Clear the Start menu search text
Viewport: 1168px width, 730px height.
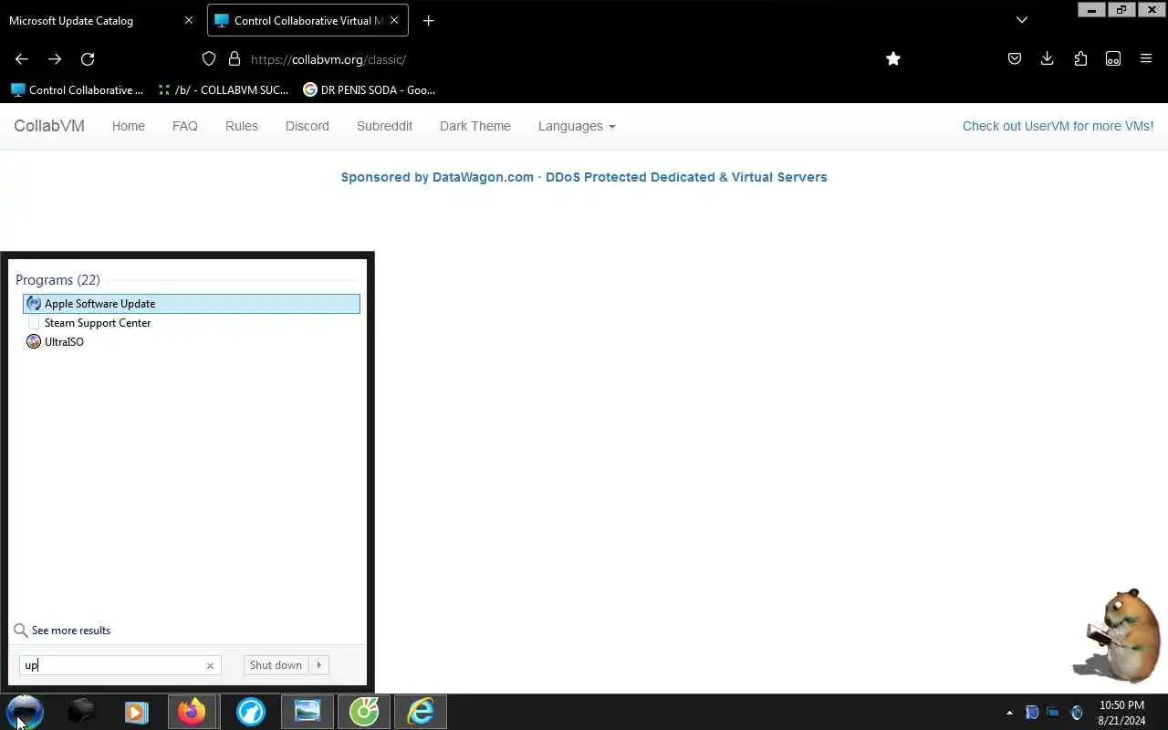(210, 665)
